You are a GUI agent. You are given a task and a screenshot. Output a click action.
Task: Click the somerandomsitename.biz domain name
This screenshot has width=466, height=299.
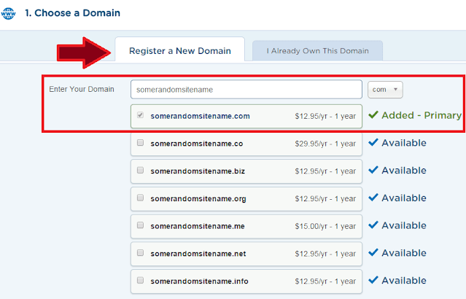tap(198, 171)
